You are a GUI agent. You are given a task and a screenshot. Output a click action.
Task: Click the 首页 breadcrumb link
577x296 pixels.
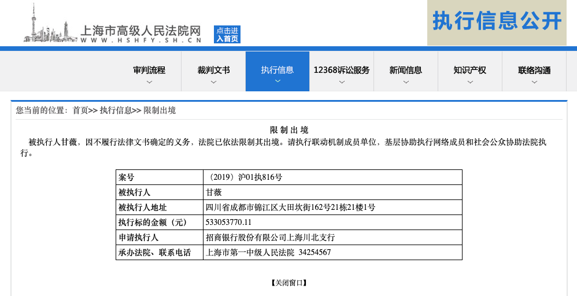(x=80, y=110)
